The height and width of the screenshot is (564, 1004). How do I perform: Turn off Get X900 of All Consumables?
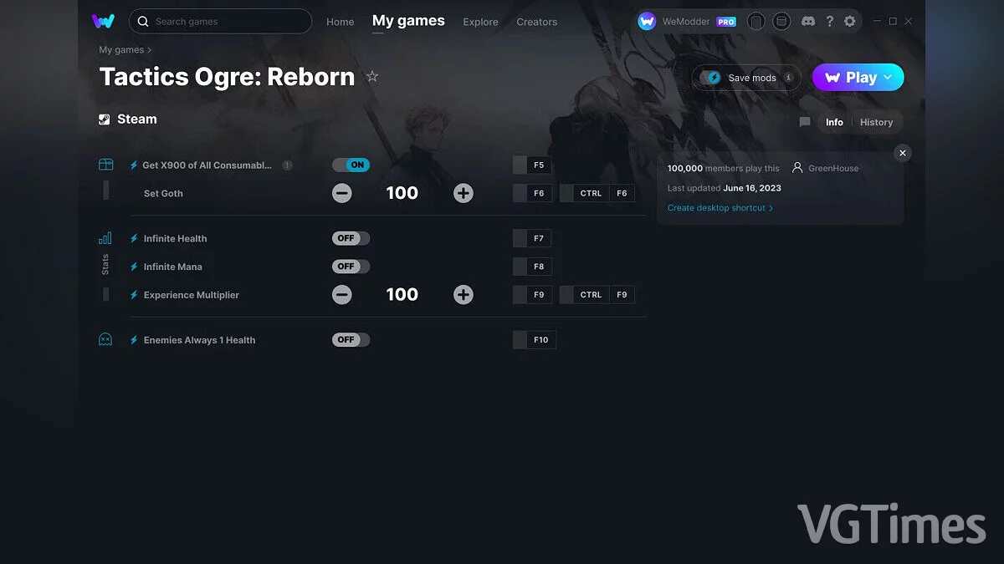351,165
